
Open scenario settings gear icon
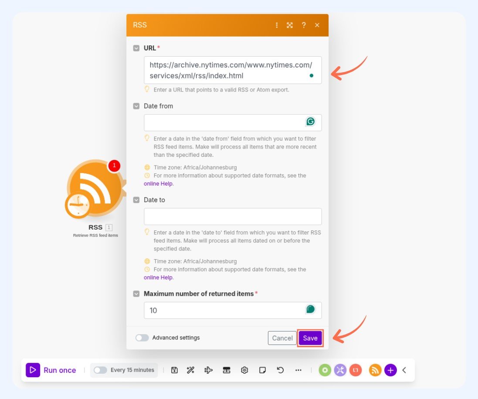tap(244, 370)
